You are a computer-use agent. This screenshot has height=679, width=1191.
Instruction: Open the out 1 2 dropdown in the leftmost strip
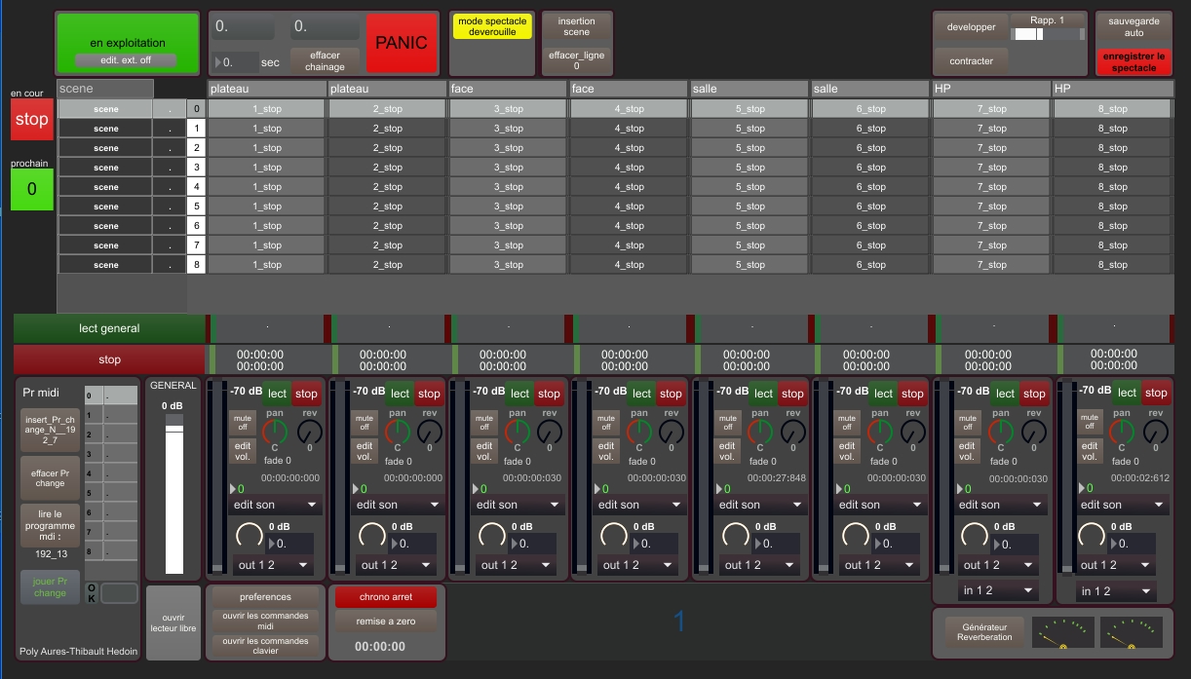point(272,565)
